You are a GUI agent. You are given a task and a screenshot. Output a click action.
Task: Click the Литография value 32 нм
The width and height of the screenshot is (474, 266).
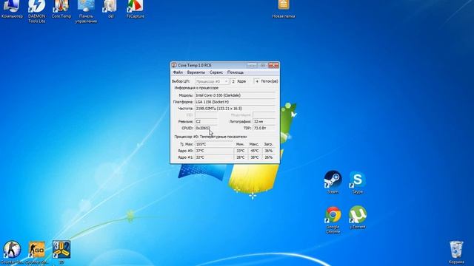point(264,121)
